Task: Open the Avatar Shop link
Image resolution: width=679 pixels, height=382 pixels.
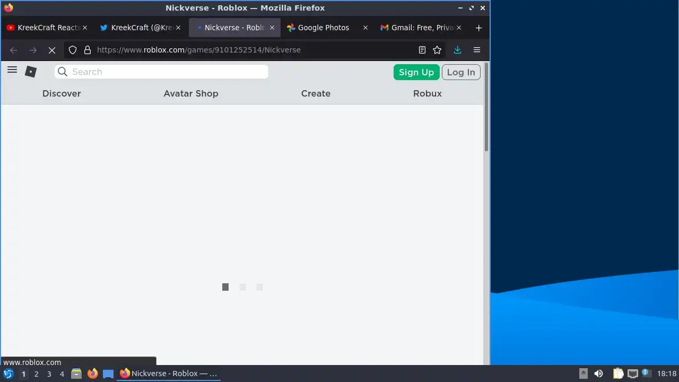Action: tap(191, 93)
